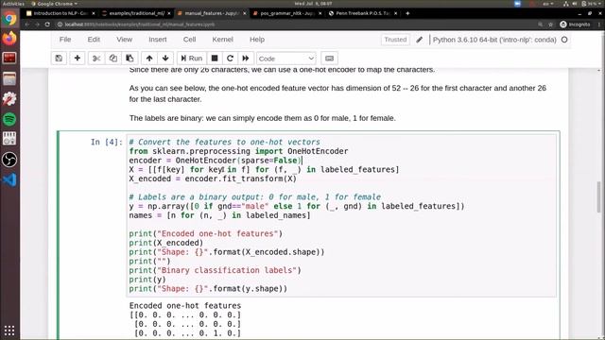
Task: Open the cell type dropdown showing Code
Action: [285, 59]
